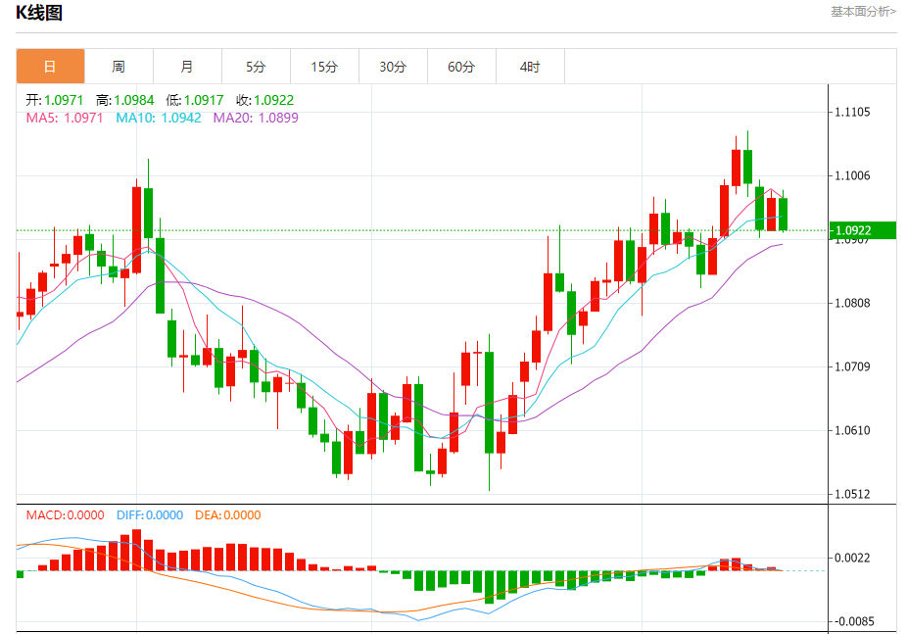907x634 pixels.
Task: Open the 4时 timeframe tab
Action: click(x=530, y=67)
